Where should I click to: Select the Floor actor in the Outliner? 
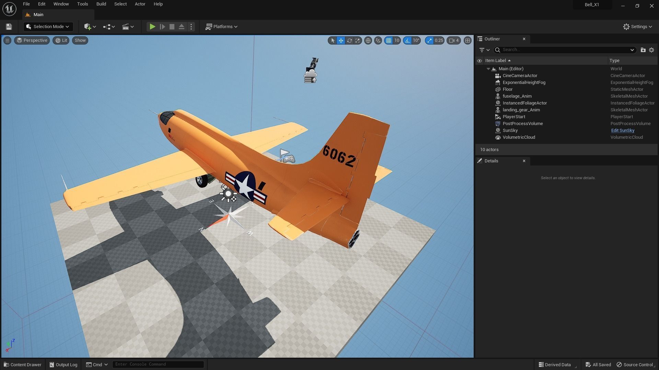(566, 89)
